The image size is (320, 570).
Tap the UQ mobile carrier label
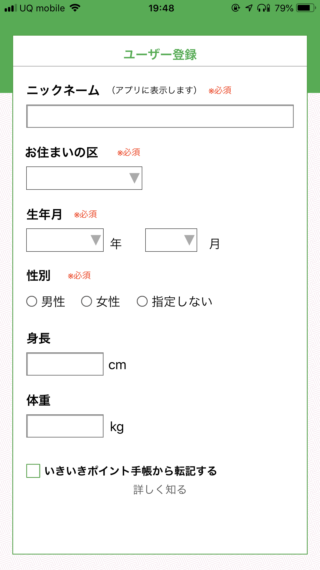click(x=42, y=8)
